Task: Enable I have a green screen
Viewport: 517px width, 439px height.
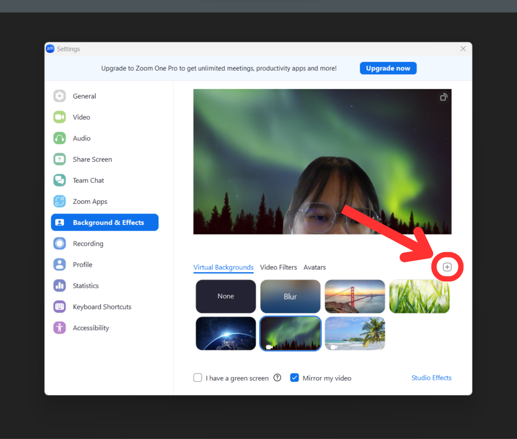Action: click(x=197, y=378)
